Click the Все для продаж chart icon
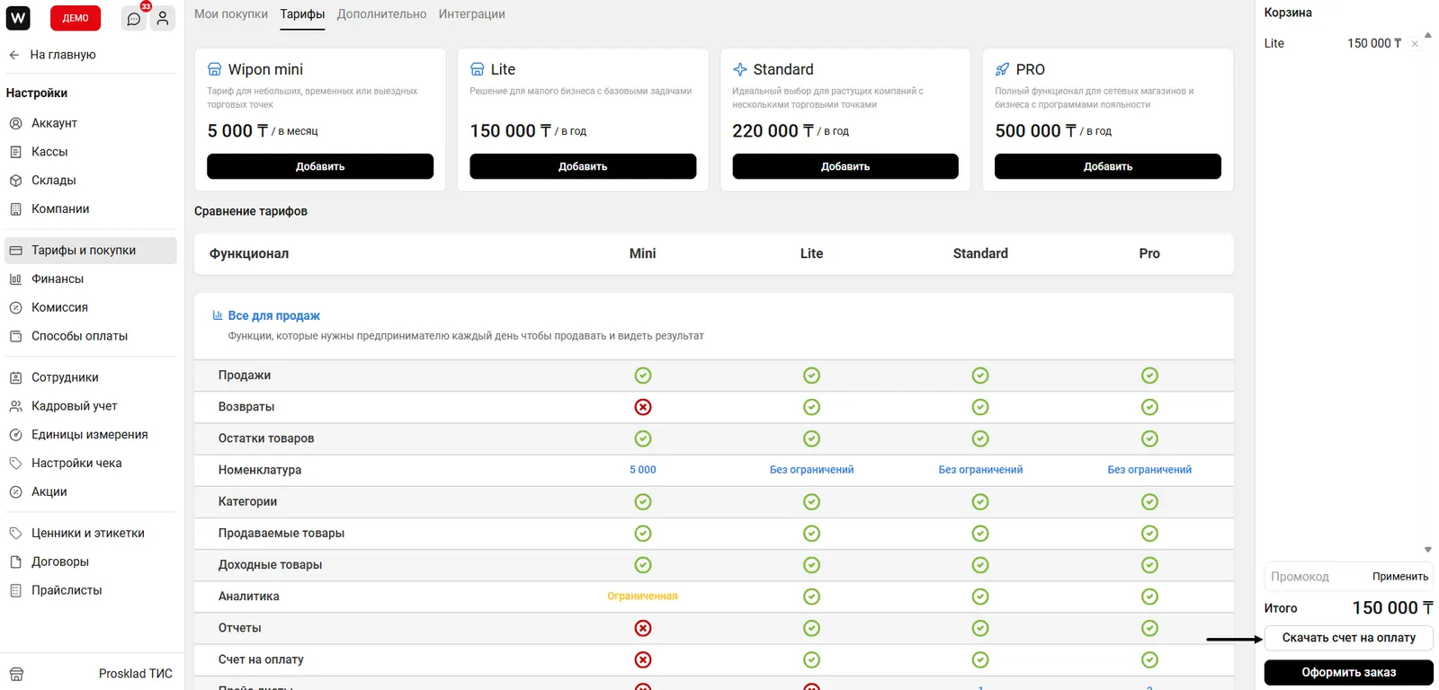 pyautogui.click(x=217, y=315)
